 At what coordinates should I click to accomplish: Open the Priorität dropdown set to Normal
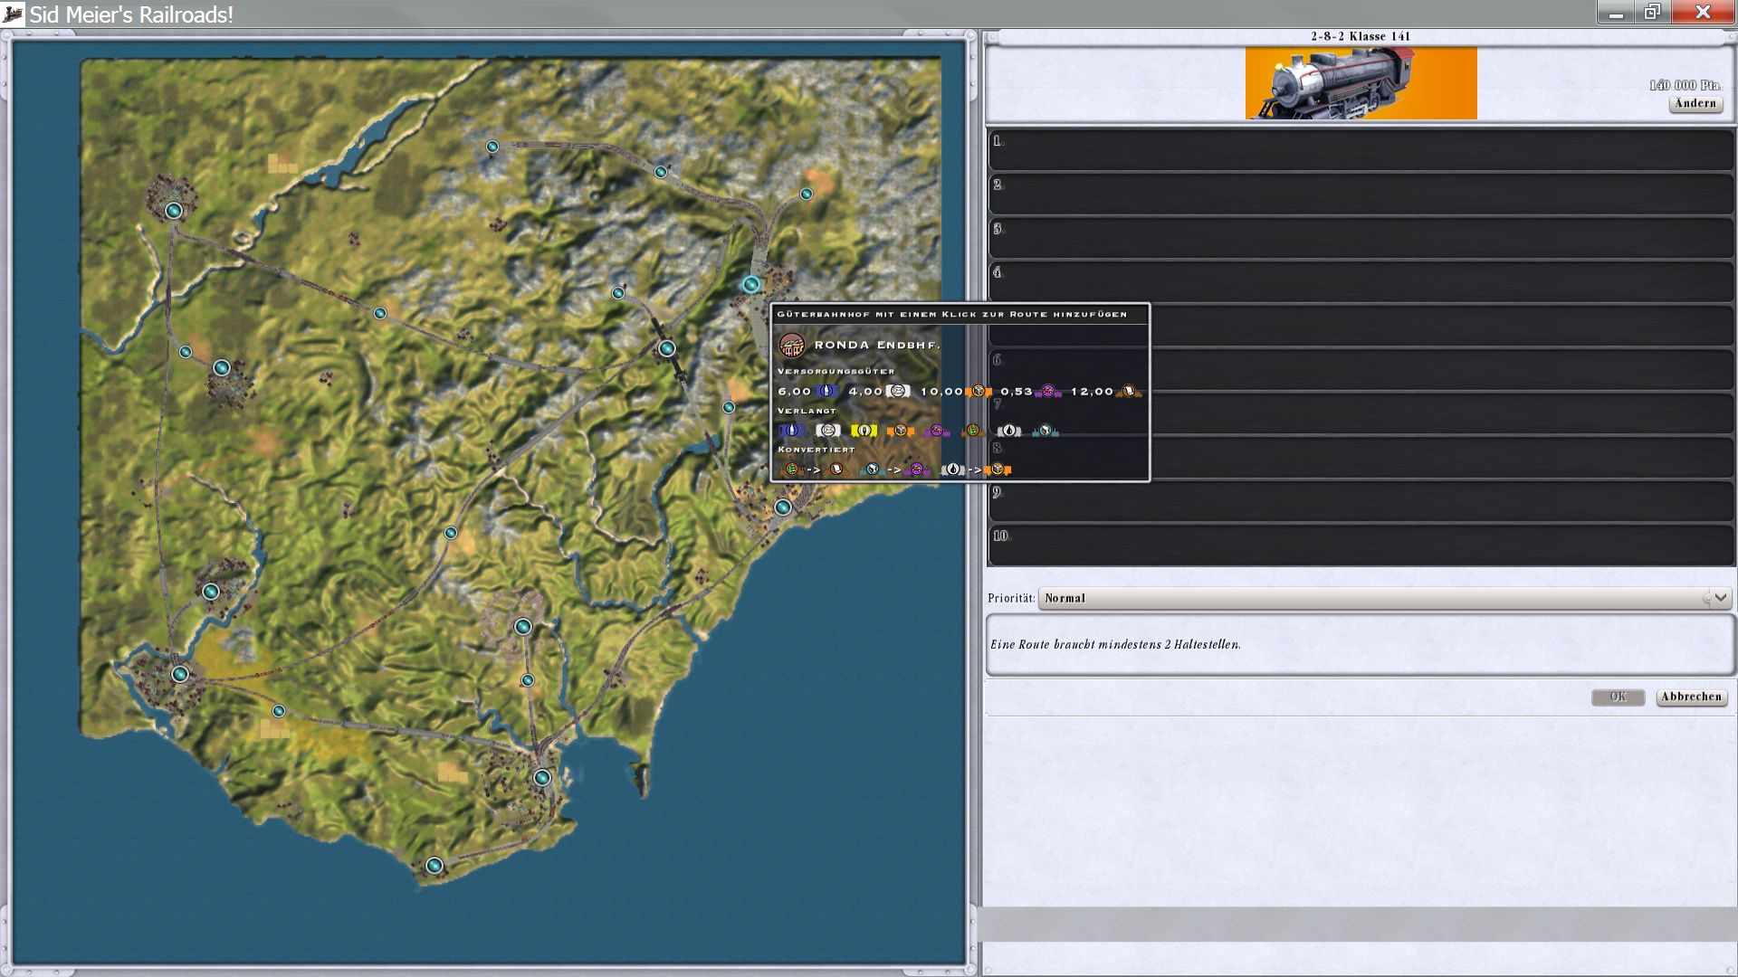click(x=1385, y=598)
